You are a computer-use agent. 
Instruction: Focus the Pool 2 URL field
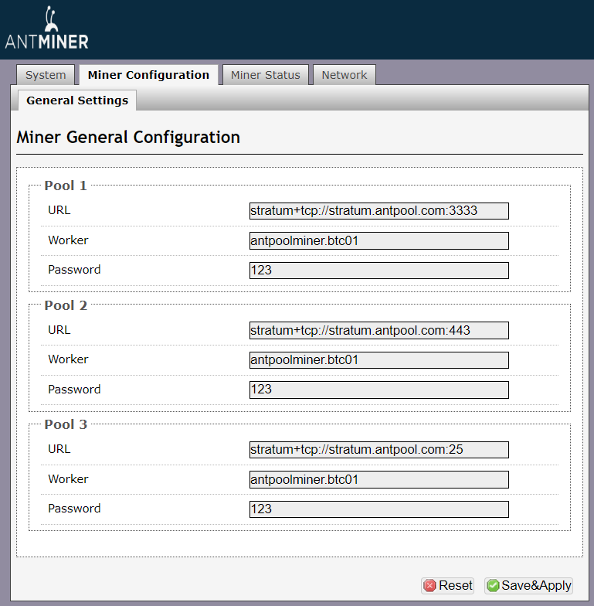point(378,331)
